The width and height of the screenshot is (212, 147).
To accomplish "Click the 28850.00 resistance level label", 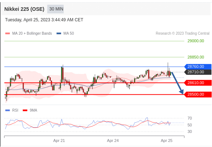I will click(x=196, y=57).
